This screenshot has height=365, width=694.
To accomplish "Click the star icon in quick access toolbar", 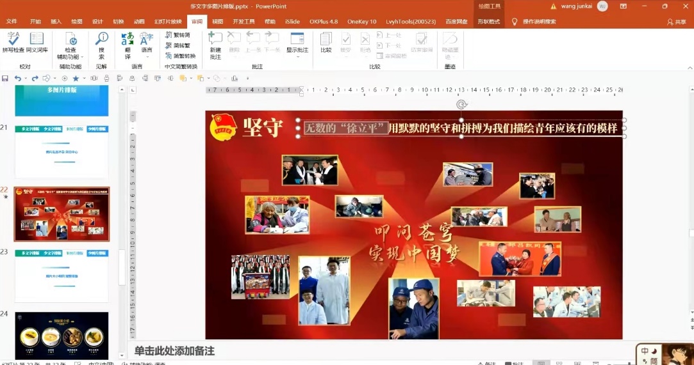I will click(76, 78).
